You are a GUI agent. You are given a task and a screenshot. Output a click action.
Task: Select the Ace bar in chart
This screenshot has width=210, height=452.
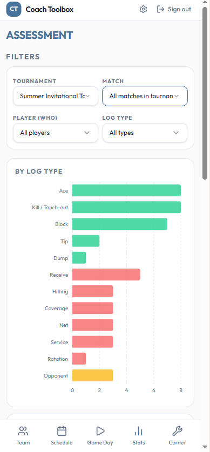pos(126,190)
